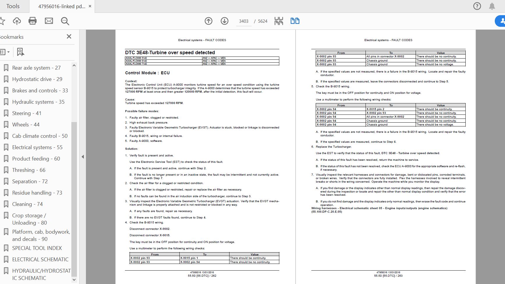505x284 pixels.
Task: Click the email envelope icon
Action: point(49,21)
